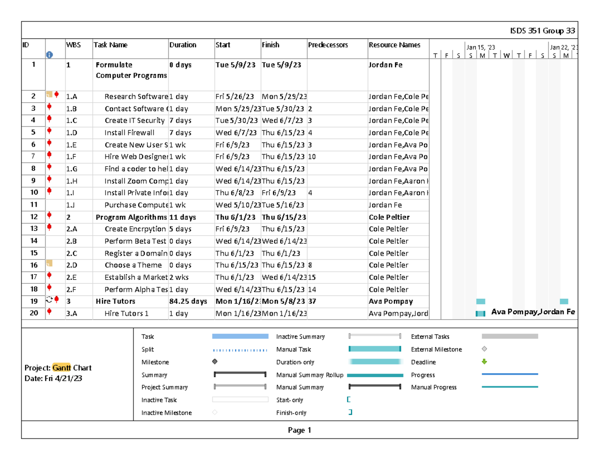Image resolution: width=600 pixels, height=460 pixels.
Task: Click the Page 1 label at the bottom
Action: [x=300, y=430]
